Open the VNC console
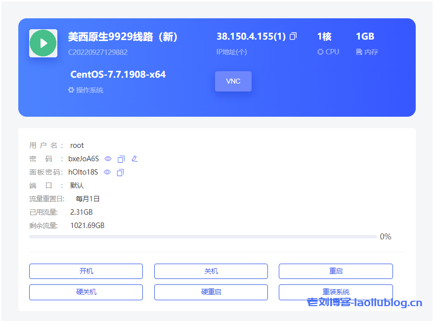 [233, 81]
